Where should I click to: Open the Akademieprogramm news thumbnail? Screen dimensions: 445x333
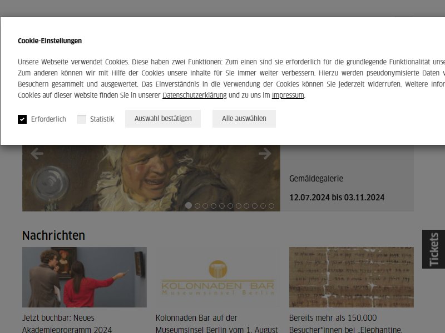click(85, 277)
